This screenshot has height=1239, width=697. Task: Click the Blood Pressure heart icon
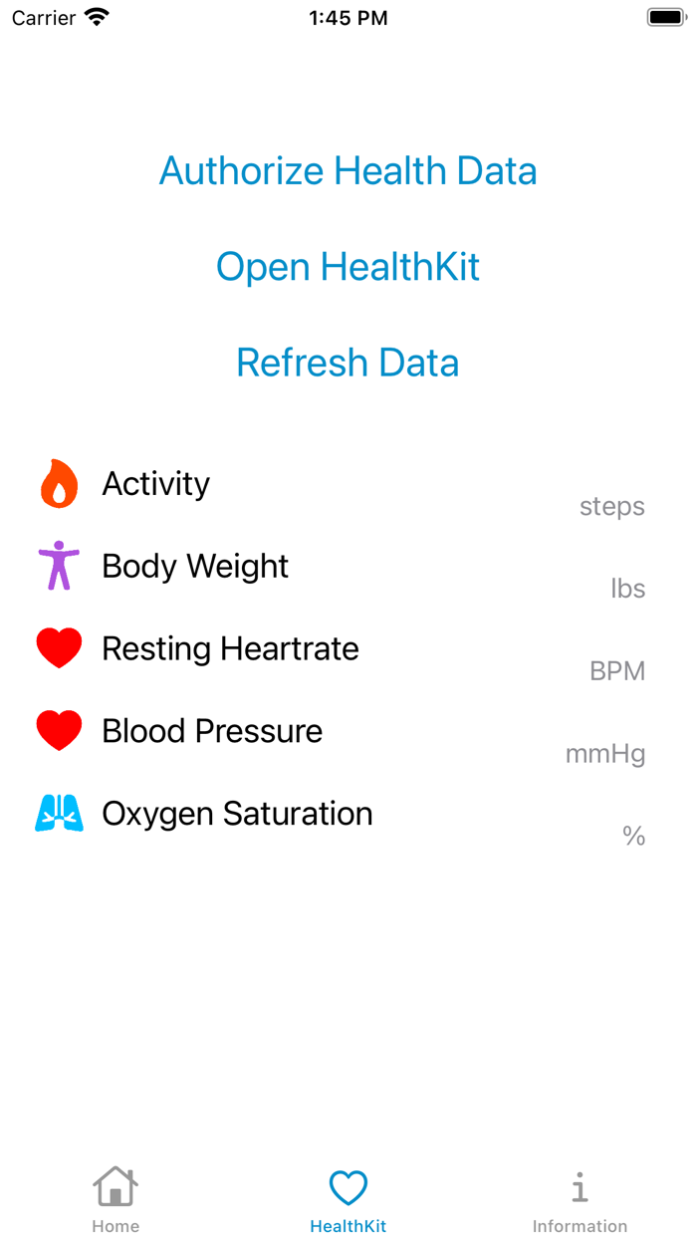click(x=59, y=730)
